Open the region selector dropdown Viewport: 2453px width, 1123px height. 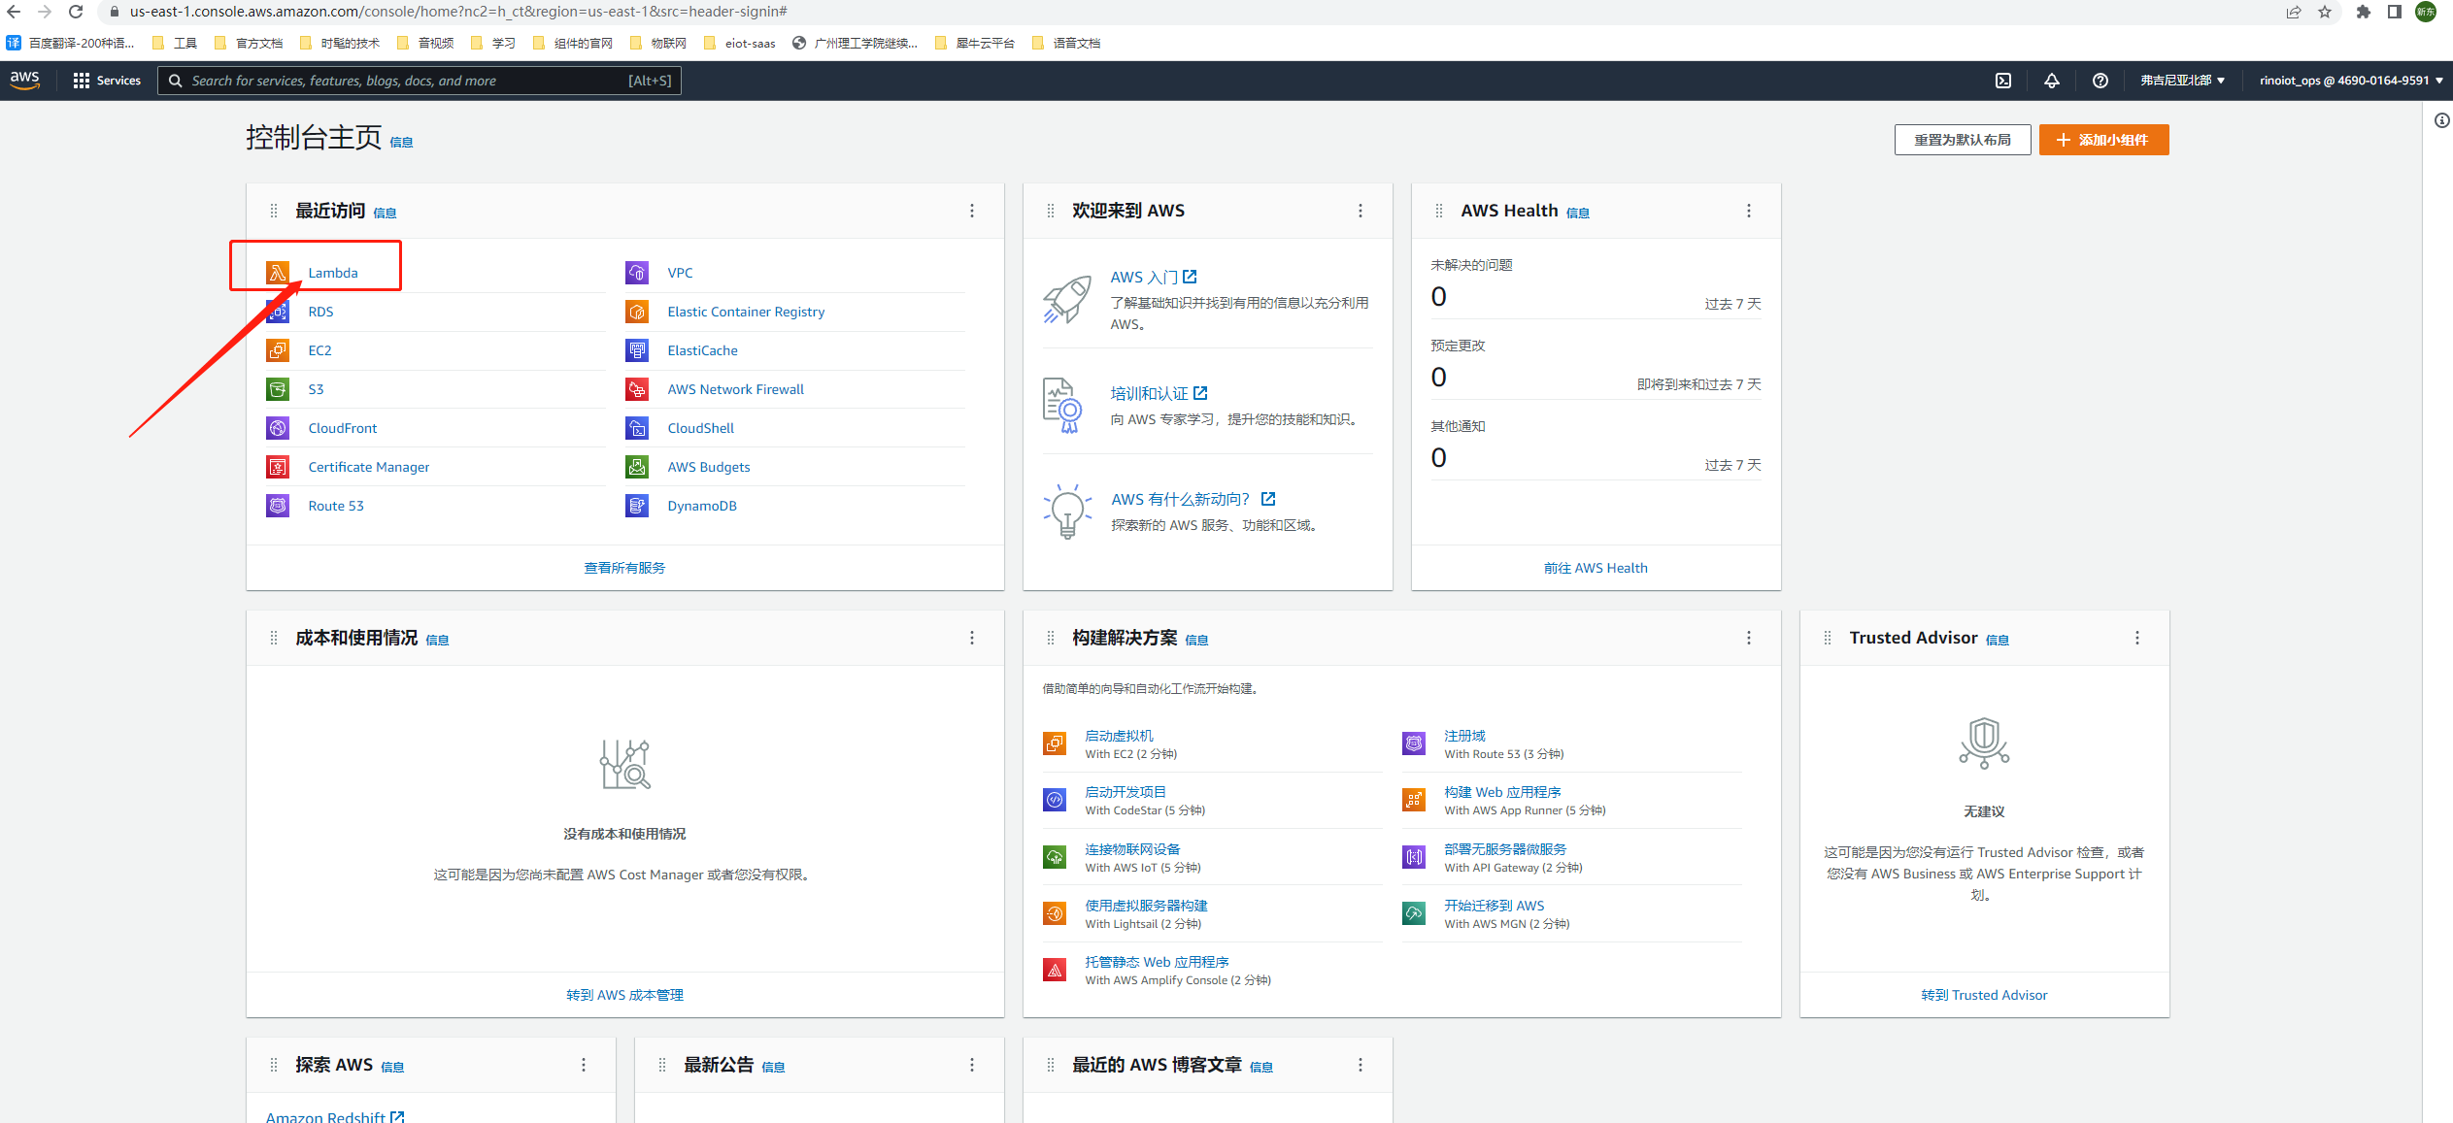tap(2182, 81)
